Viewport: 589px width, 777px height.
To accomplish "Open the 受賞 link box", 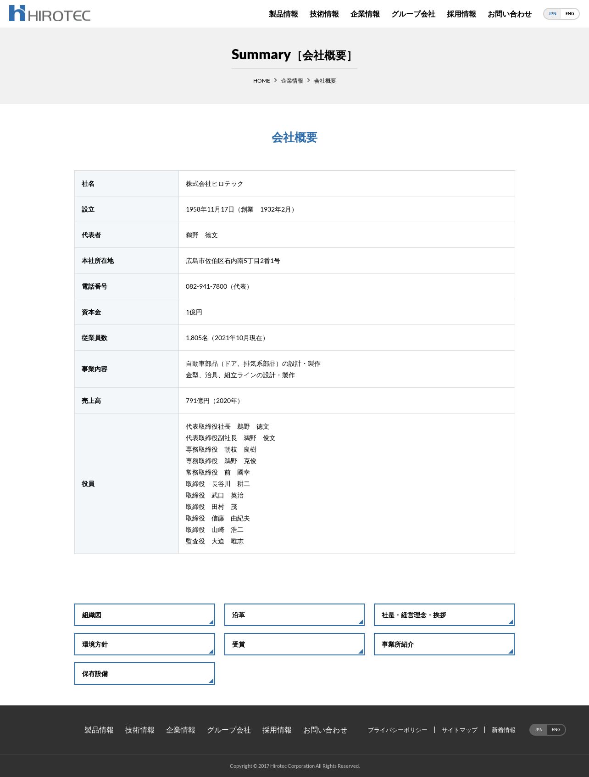I will [x=294, y=644].
